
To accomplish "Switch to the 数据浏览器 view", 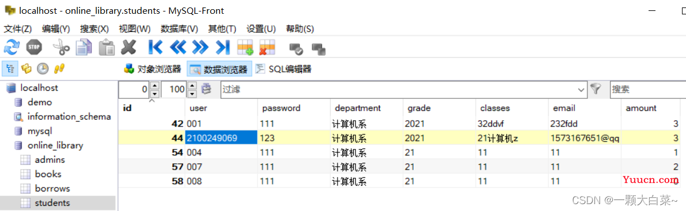I will 219,69.
